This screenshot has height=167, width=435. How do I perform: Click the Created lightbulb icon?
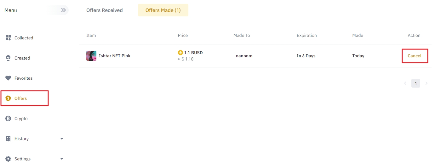(x=8, y=58)
